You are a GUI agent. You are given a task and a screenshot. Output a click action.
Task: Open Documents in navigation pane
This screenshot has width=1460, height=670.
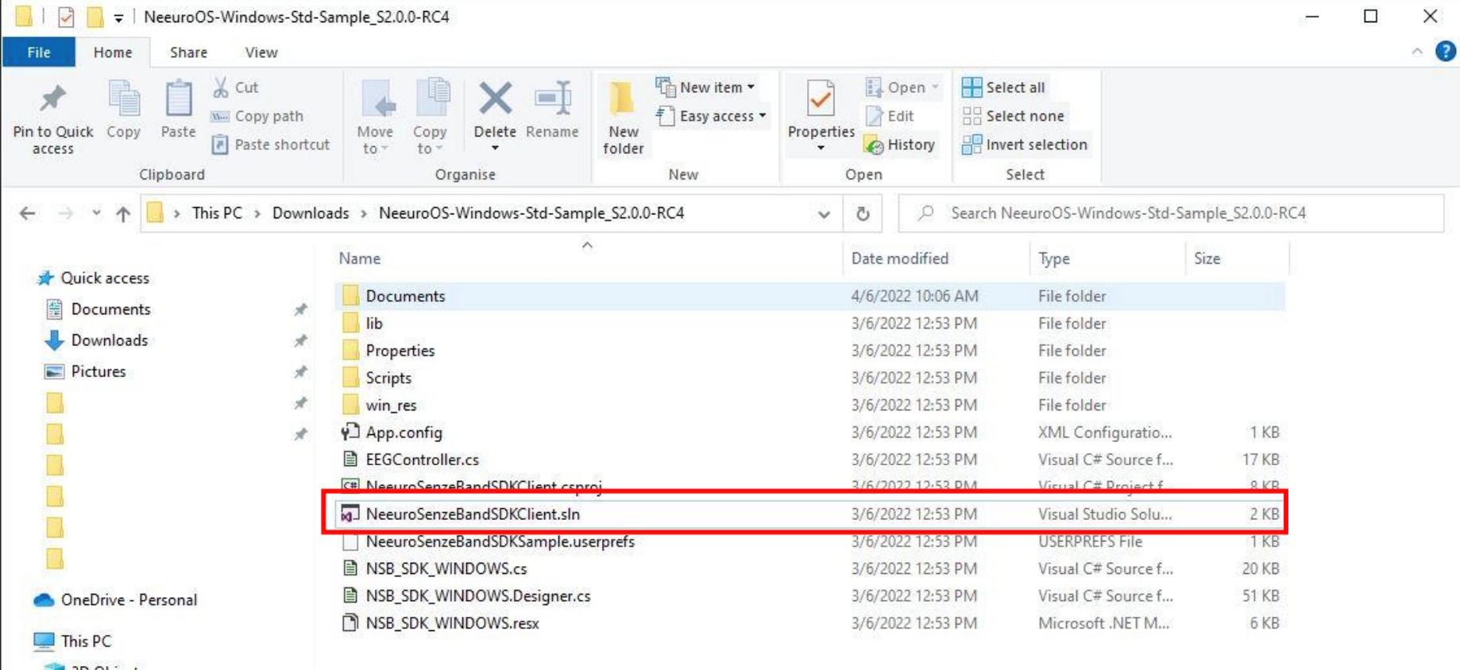(x=110, y=309)
